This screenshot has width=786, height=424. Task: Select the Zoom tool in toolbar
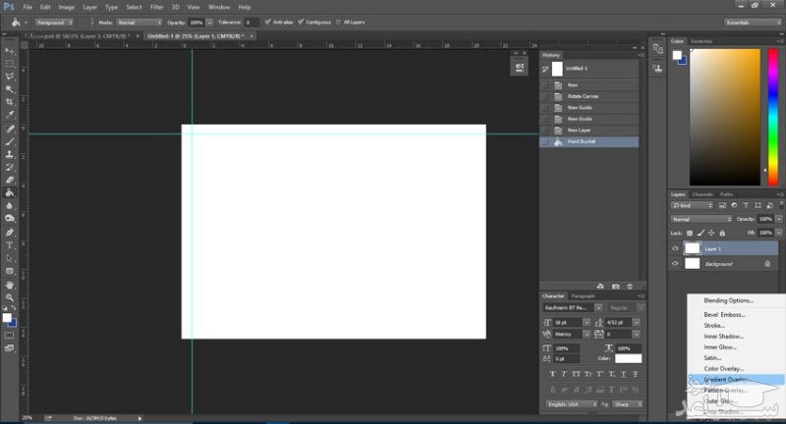10,297
